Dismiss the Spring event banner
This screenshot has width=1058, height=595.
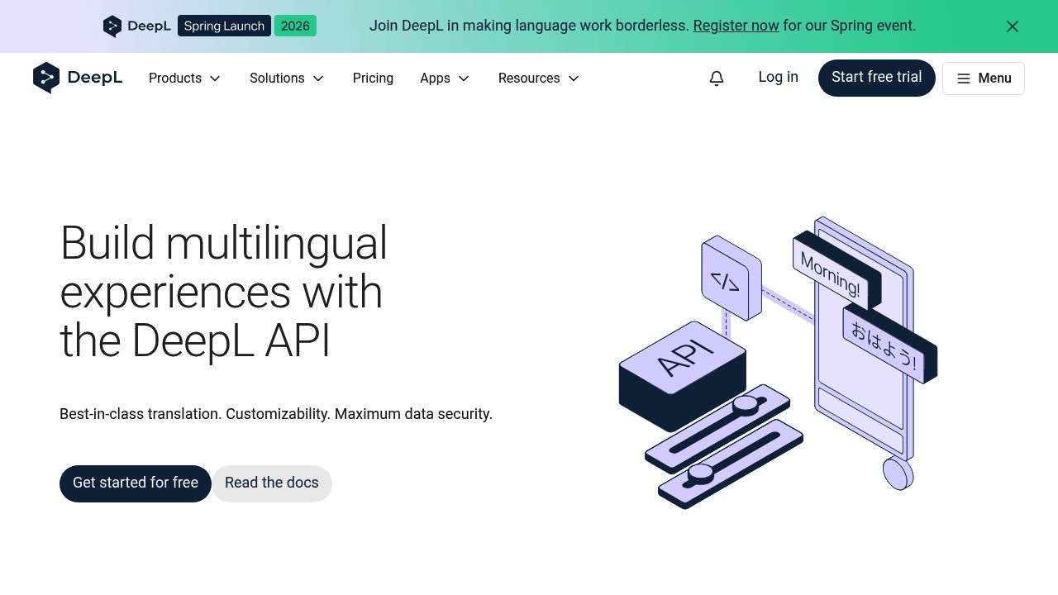click(x=1012, y=26)
